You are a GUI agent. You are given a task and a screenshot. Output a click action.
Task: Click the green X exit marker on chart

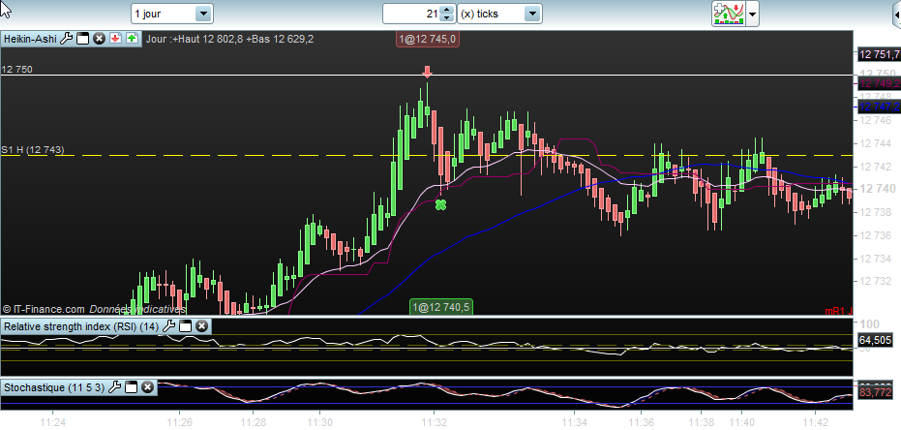point(440,204)
